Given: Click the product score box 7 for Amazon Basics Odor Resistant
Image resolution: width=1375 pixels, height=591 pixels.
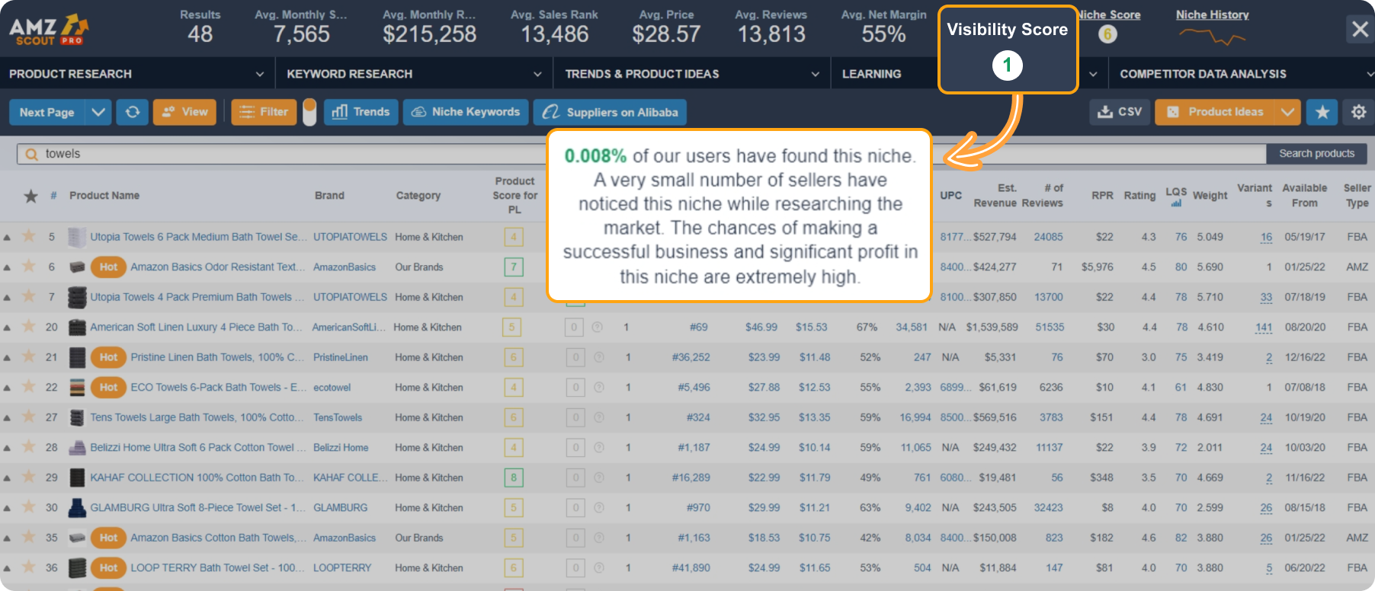Looking at the screenshot, I should click(x=514, y=267).
